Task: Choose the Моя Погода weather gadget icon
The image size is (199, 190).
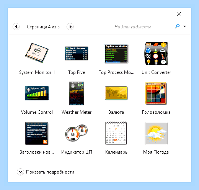Action: click(x=156, y=133)
